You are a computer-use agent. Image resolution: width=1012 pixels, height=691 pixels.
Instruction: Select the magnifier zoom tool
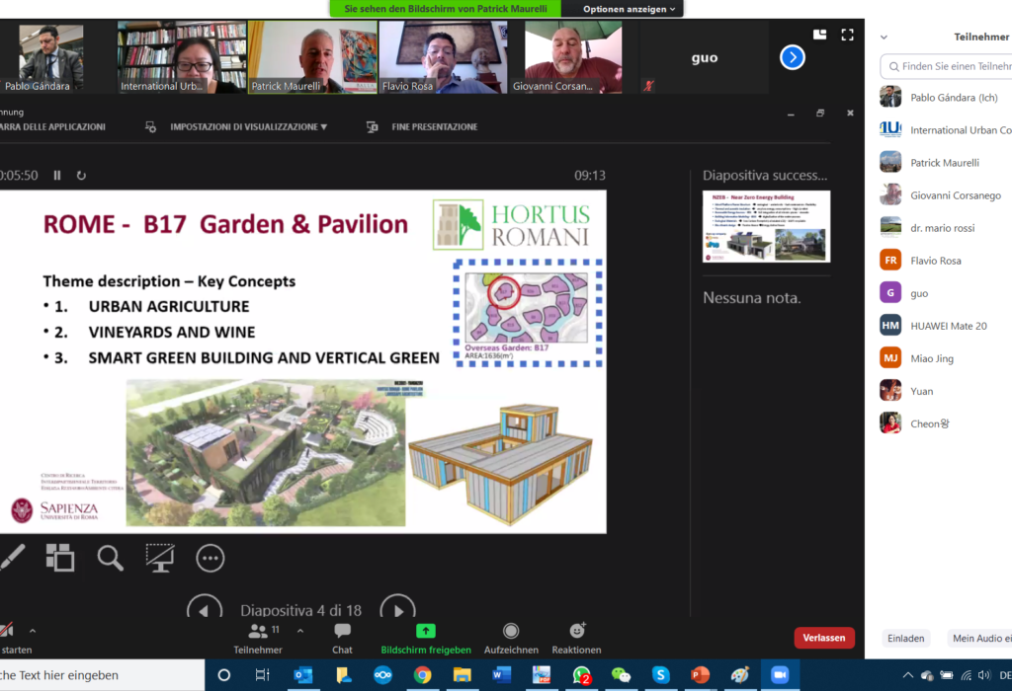point(110,558)
